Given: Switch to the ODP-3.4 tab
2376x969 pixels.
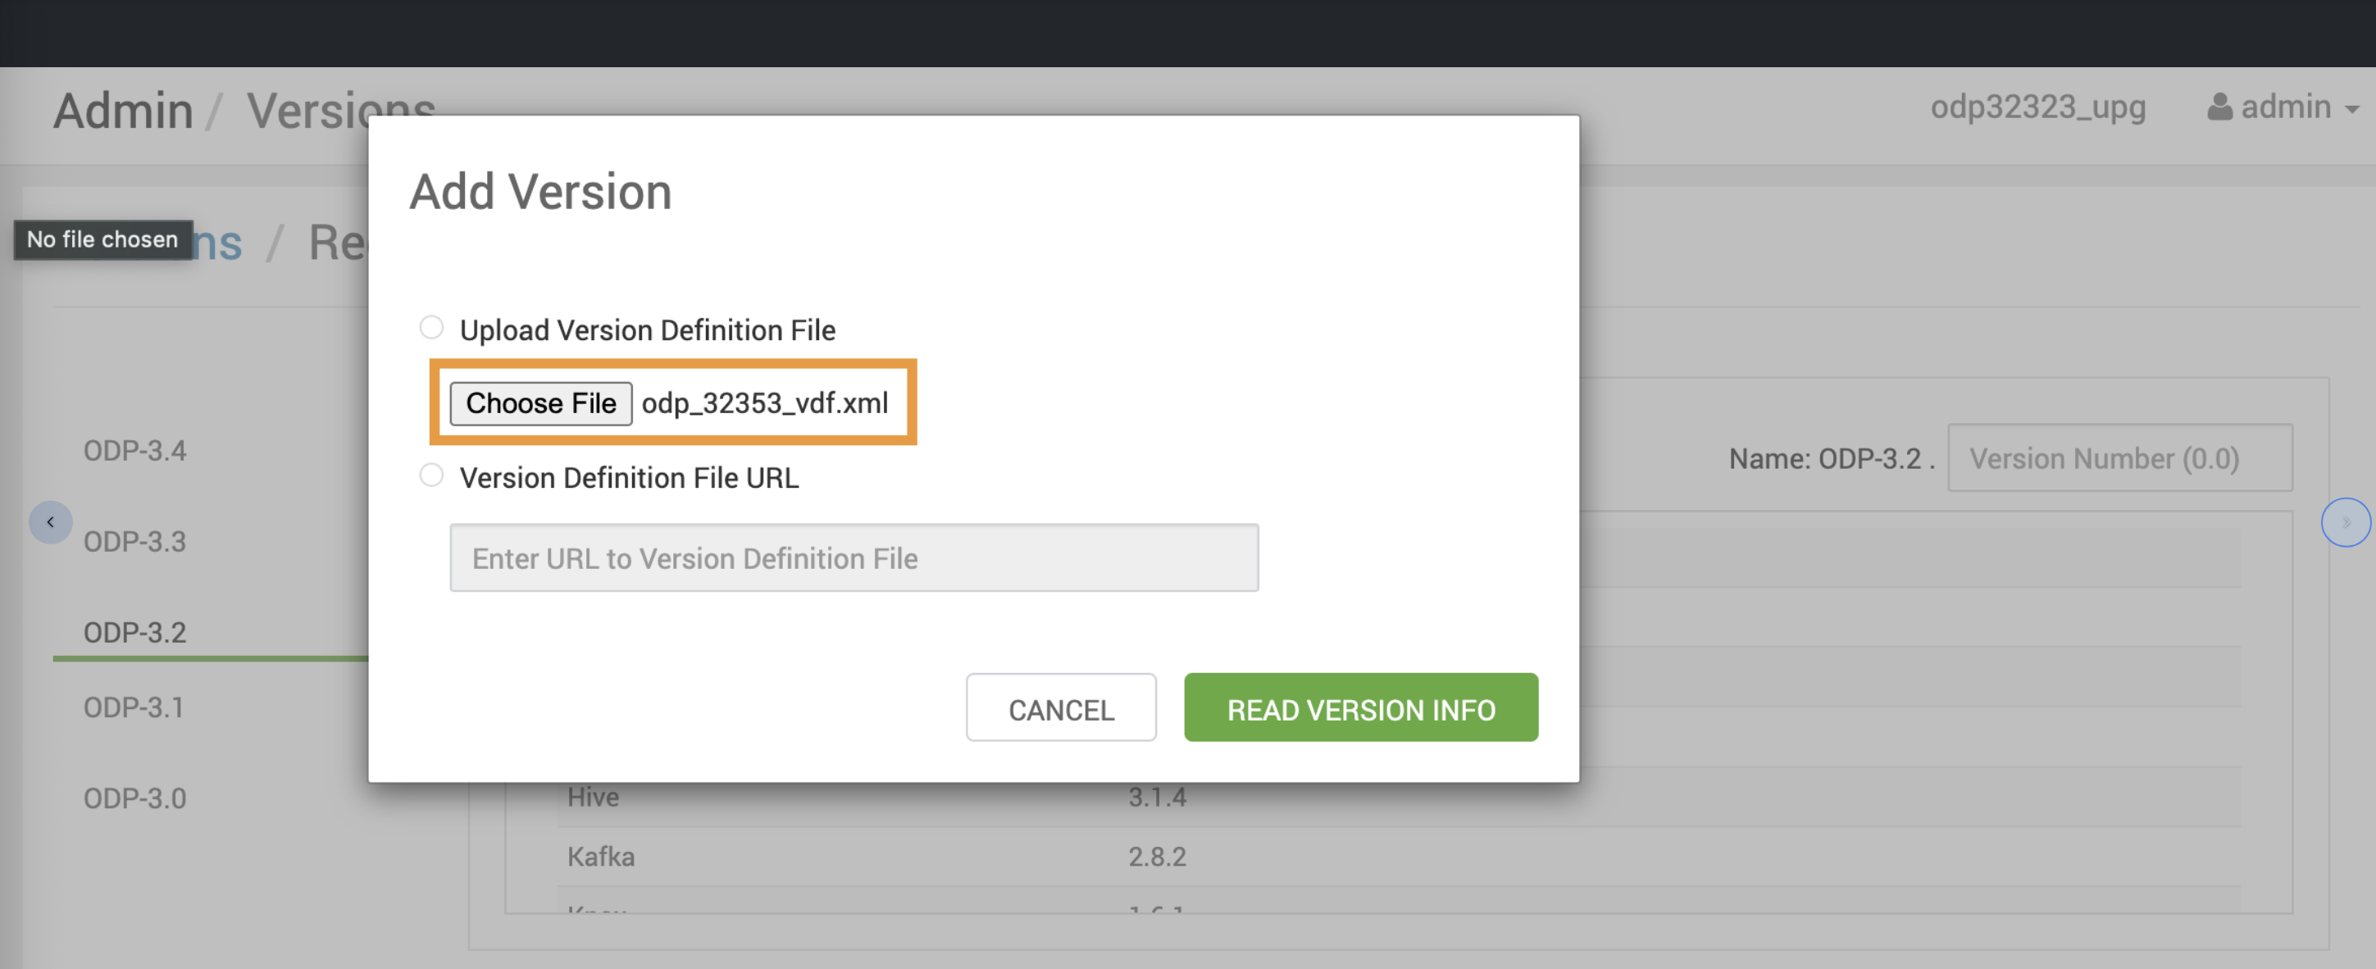Looking at the screenshot, I should point(134,451).
